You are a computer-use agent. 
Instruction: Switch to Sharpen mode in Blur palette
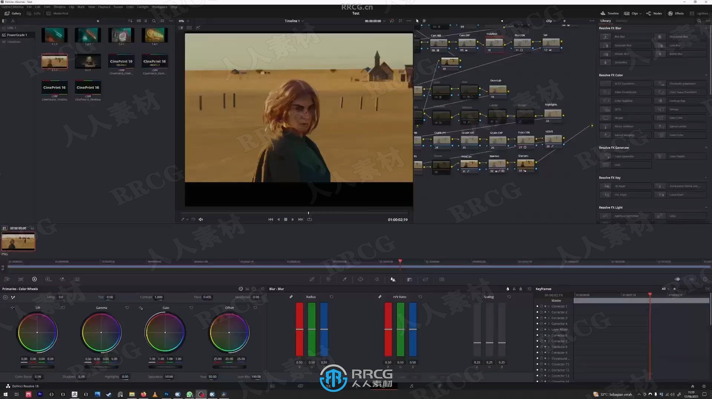click(514, 289)
